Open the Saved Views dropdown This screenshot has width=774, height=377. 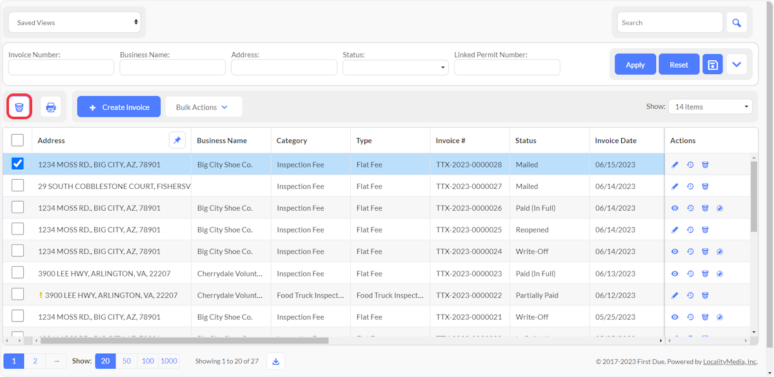tap(75, 23)
